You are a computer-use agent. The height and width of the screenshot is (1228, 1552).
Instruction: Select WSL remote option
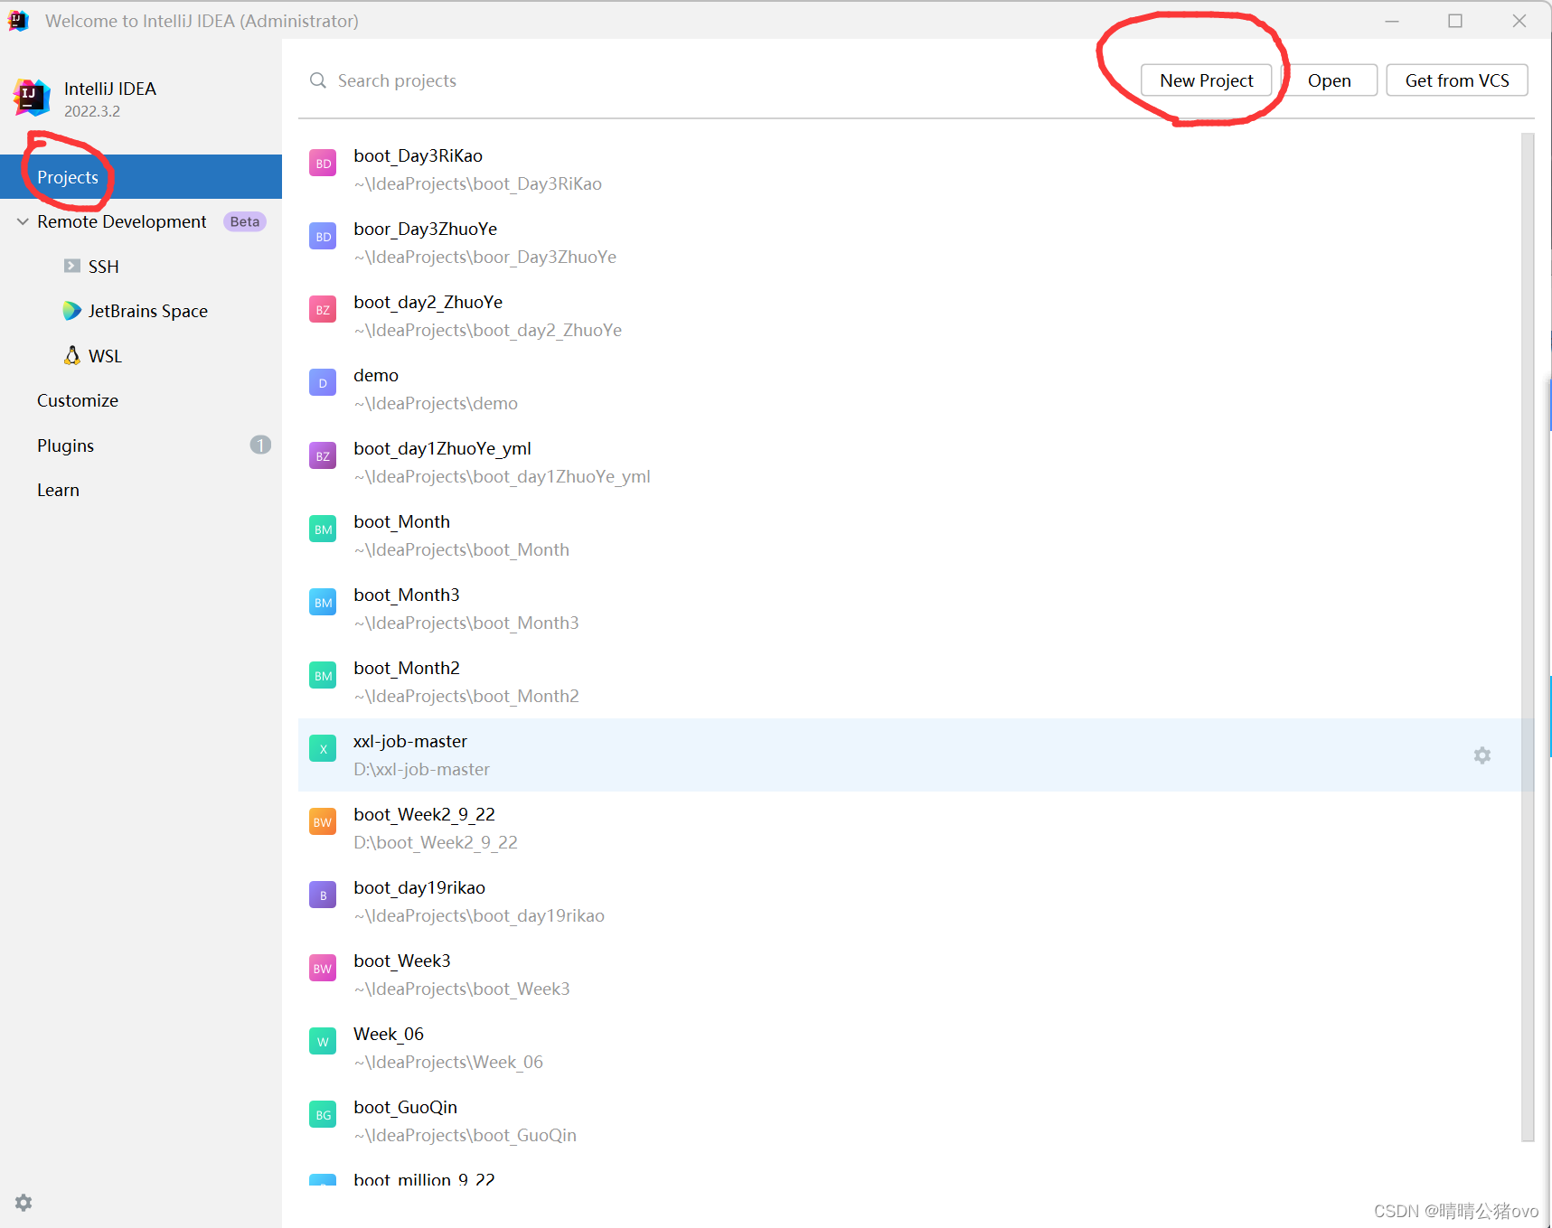tap(141, 356)
